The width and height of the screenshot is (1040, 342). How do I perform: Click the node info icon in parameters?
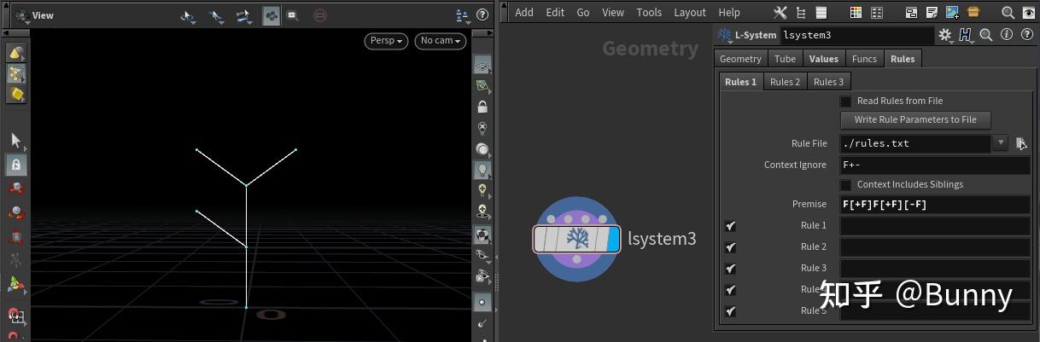coord(1005,35)
